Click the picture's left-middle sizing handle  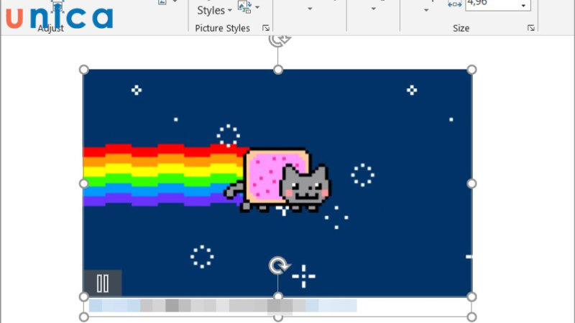[83, 184]
